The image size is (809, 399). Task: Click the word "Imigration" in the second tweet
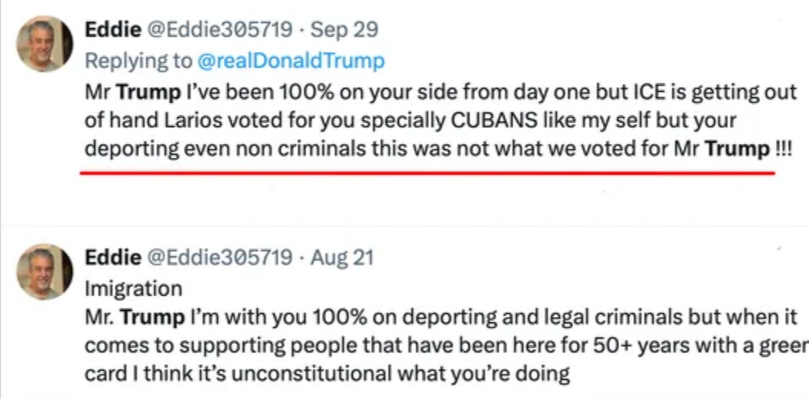point(133,289)
